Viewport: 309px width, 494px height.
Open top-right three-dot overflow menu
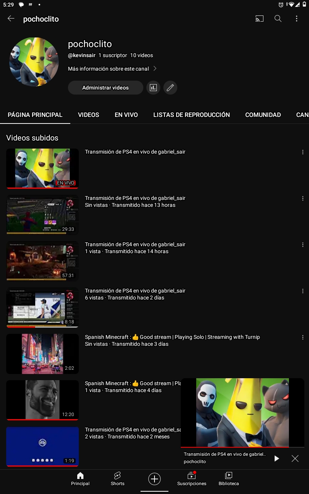point(296,19)
